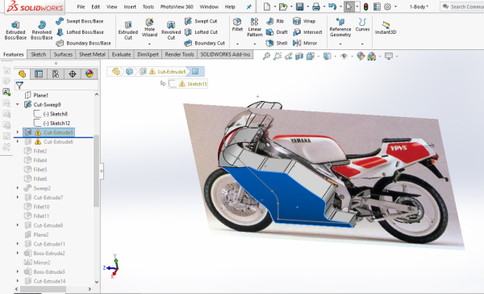This screenshot has width=484, height=294.
Task: Open the ConfigurationManager tab
Action: click(x=56, y=73)
